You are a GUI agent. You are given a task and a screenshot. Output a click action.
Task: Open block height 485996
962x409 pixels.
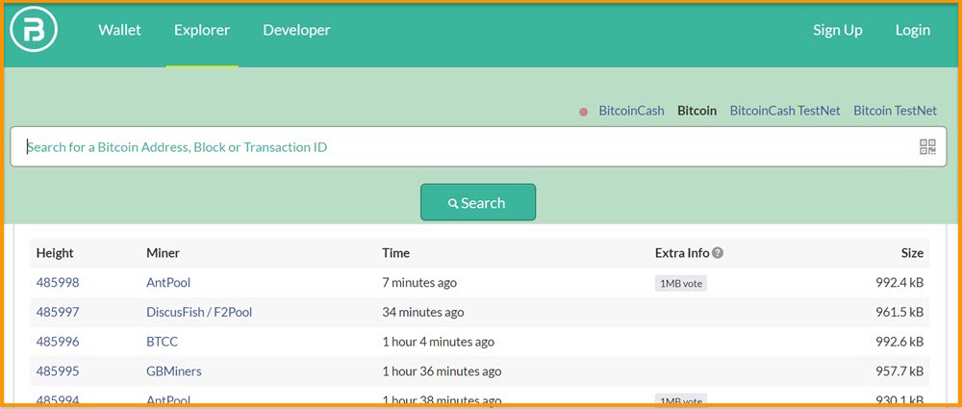click(58, 342)
